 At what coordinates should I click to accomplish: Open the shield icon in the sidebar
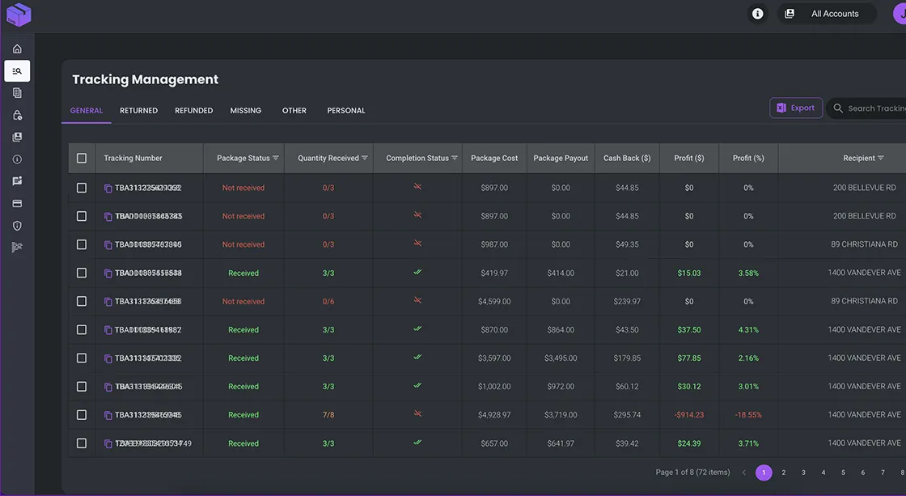[x=17, y=226]
